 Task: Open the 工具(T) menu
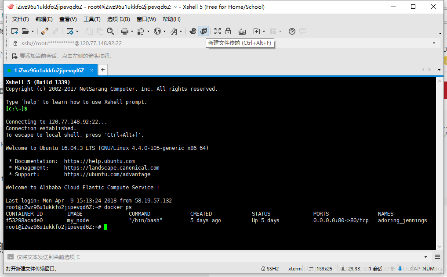pos(92,19)
